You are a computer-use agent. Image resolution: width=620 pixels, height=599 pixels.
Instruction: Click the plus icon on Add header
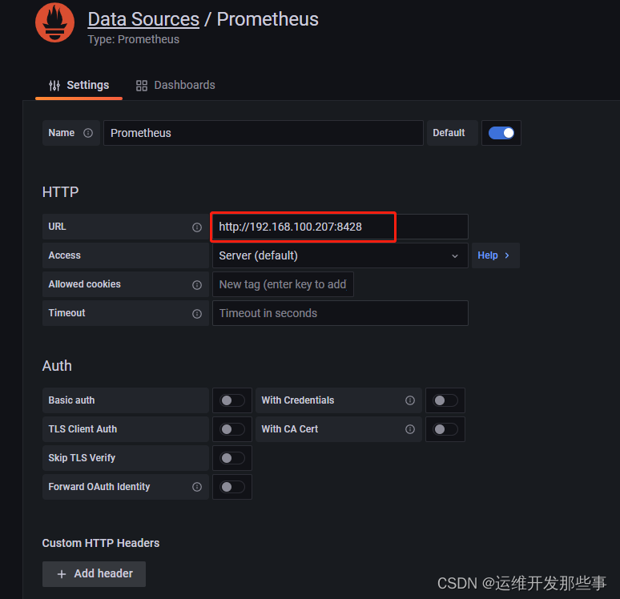click(62, 574)
